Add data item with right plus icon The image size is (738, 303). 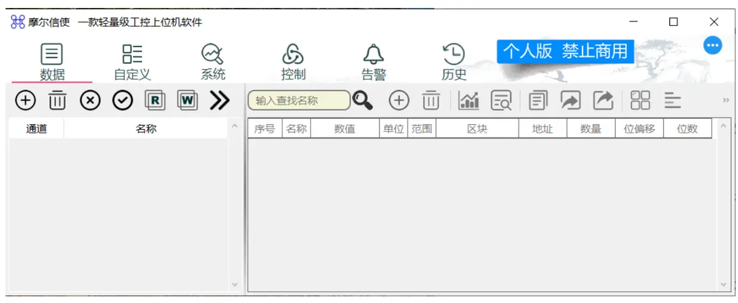[399, 100]
